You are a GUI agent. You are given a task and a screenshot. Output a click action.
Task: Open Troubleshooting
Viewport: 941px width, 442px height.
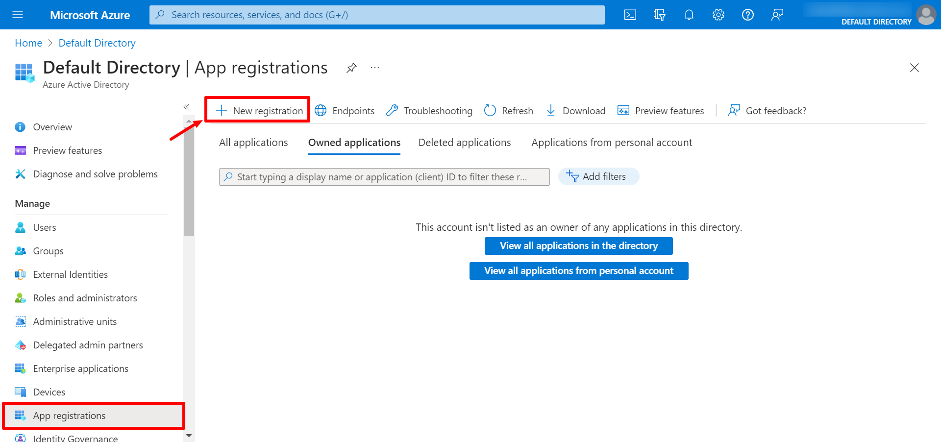point(429,111)
